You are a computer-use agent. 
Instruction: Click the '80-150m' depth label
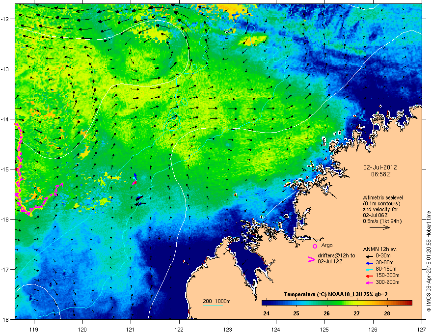click(386, 269)
